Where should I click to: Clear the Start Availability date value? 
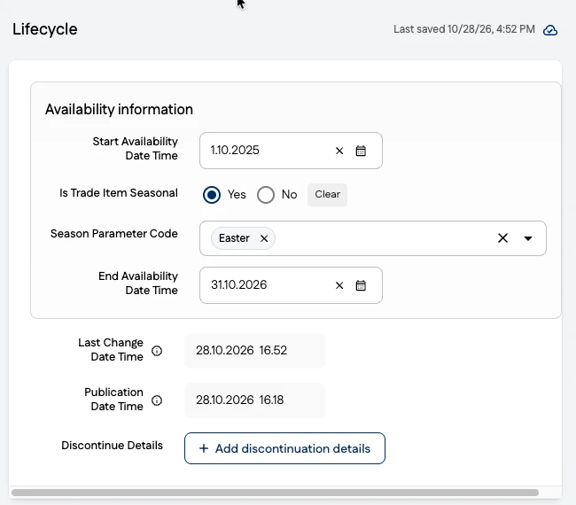[x=339, y=151]
